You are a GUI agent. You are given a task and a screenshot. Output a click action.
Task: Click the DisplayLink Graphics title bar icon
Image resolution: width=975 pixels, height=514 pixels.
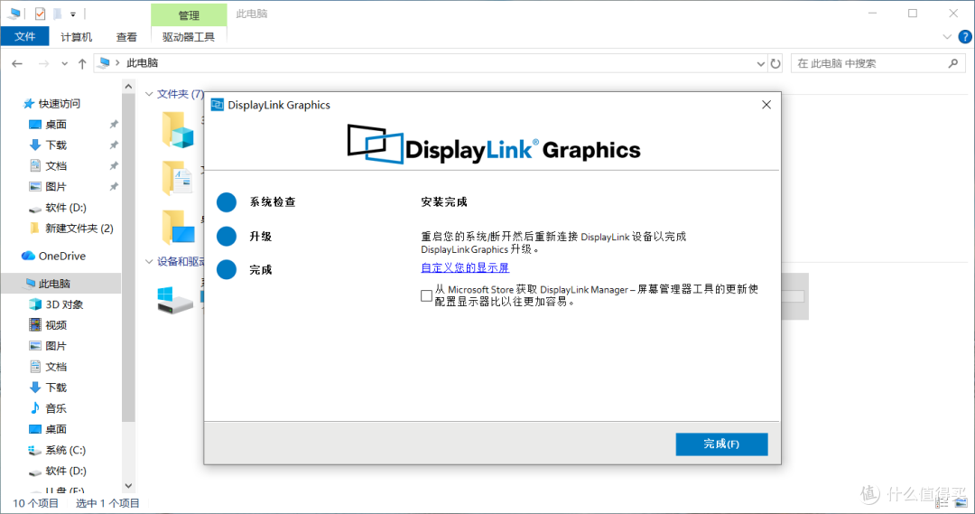coord(217,105)
